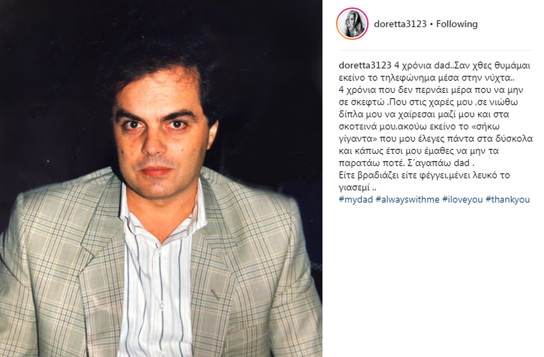The width and height of the screenshot is (544, 357).
Task: Open the #mydad hashtag
Action: tap(355, 200)
